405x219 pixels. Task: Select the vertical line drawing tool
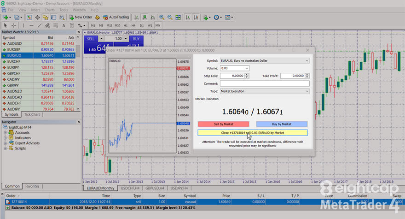click(x=23, y=25)
